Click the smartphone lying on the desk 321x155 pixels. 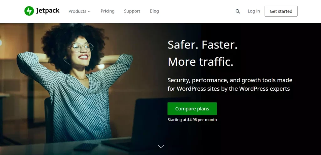(x=86, y=147)
